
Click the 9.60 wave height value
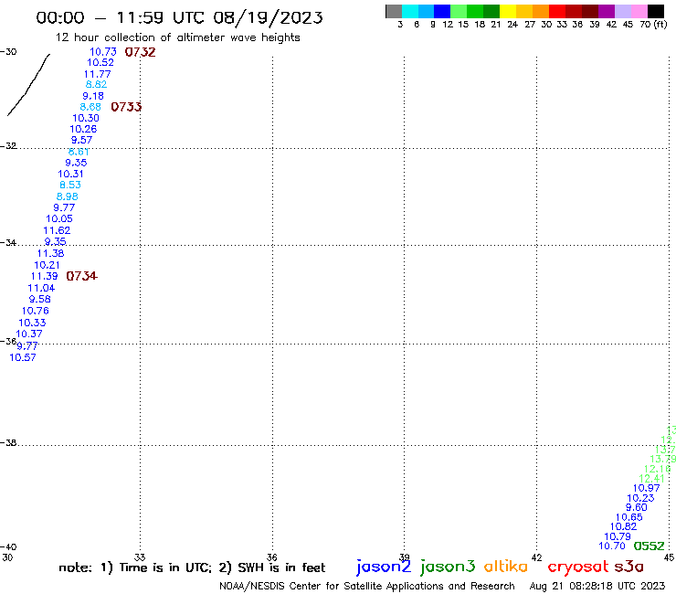click(637, 508)
